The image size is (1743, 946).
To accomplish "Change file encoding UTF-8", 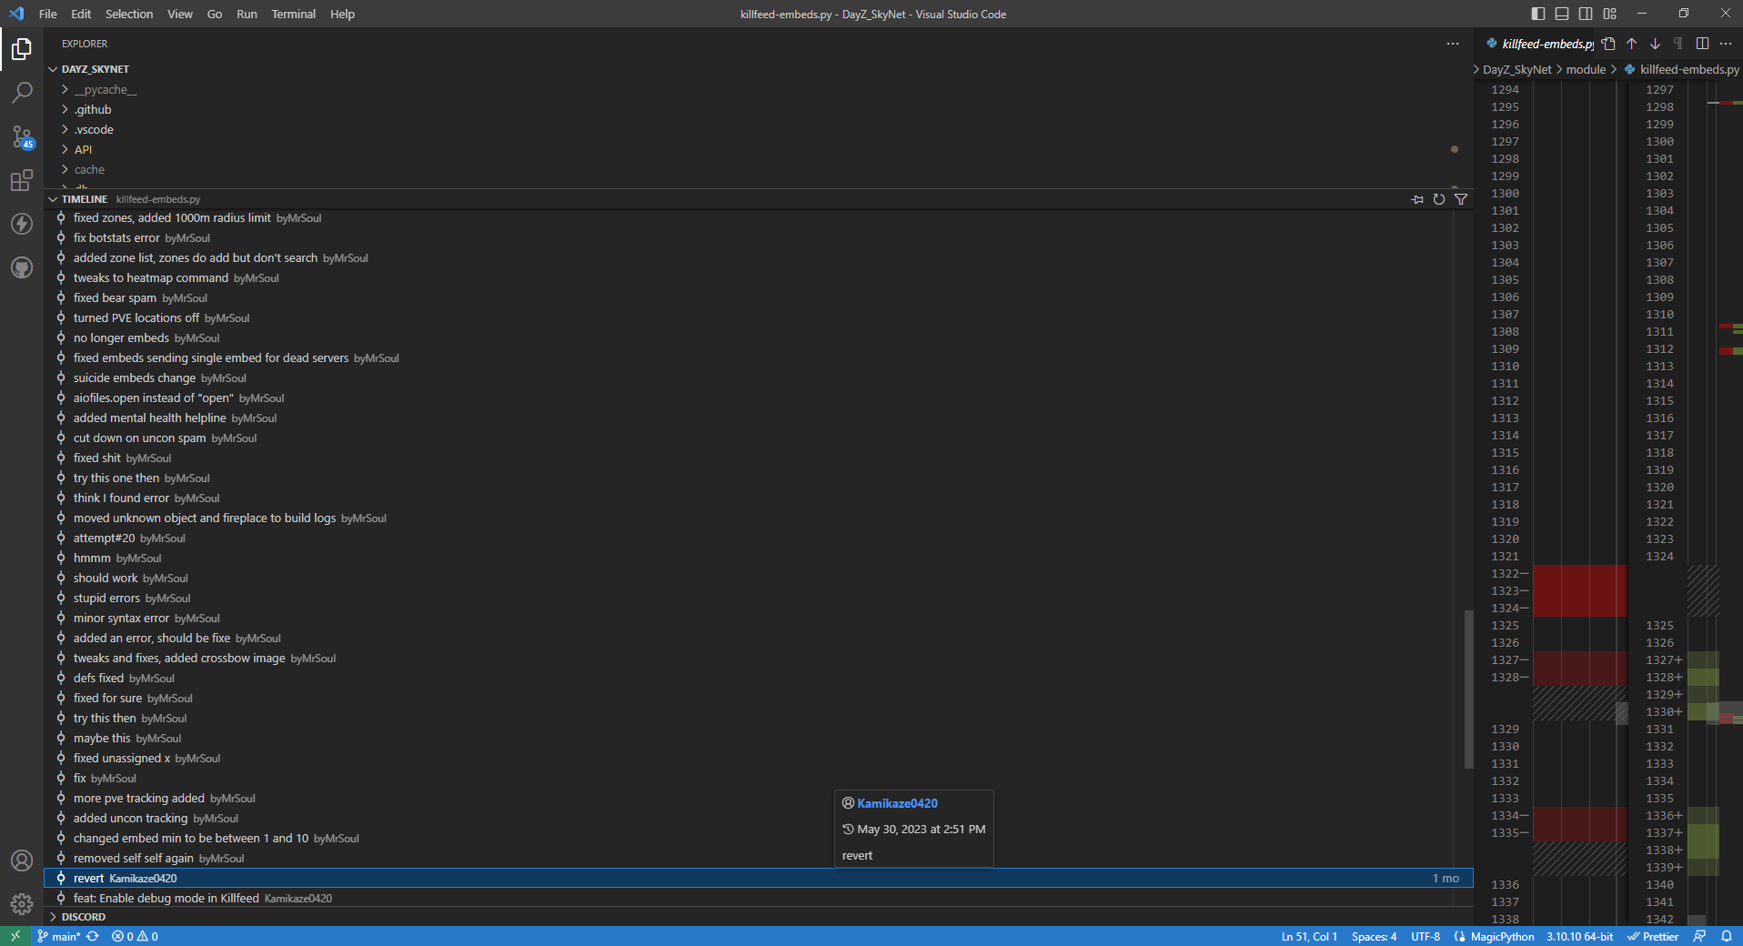I will [1426, 936].
